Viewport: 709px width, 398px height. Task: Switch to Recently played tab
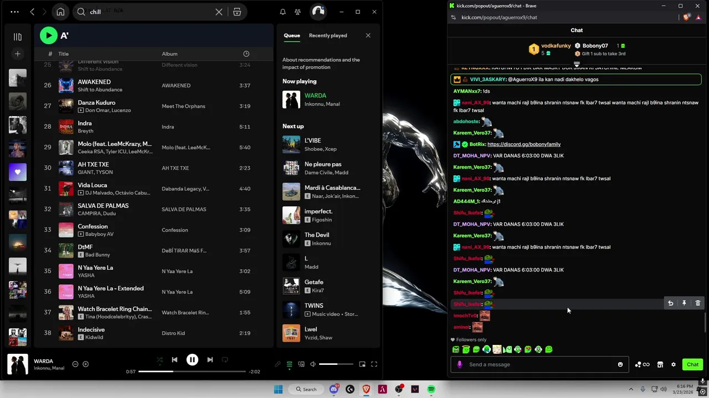[x=328, y=35]
